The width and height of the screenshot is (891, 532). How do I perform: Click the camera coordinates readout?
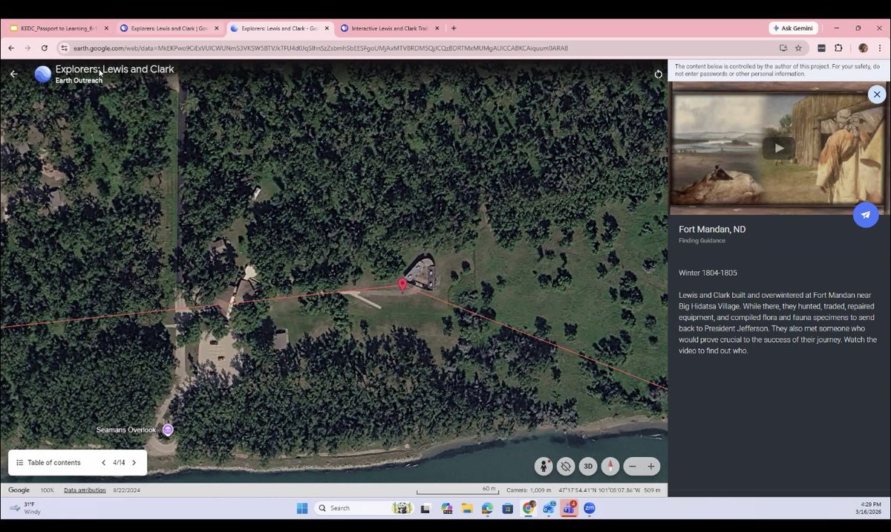pyautogui.click(x=584, y=490)
